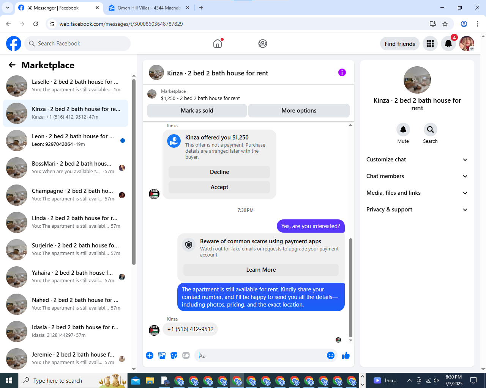Open the Idasia conversation

pyautogui.click(x=65, y=332)
